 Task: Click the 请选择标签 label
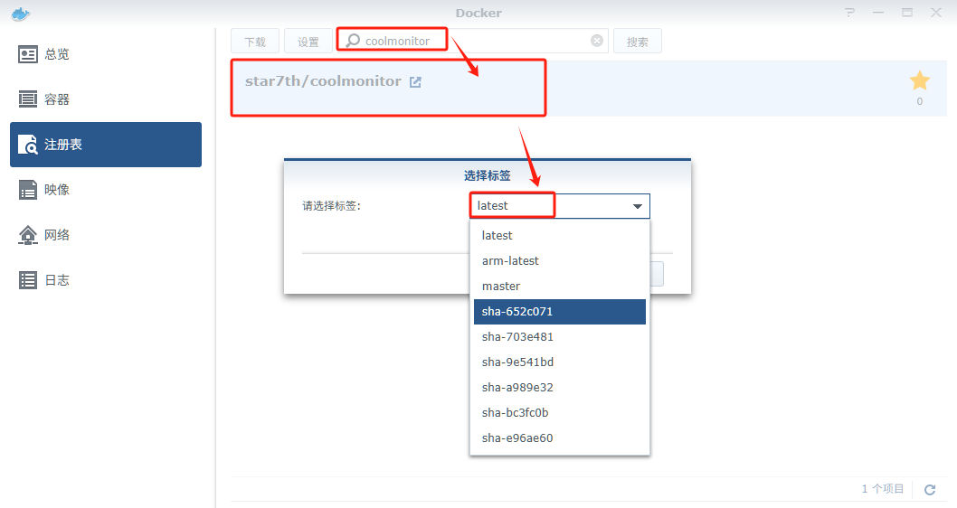[x=331, y=206]
